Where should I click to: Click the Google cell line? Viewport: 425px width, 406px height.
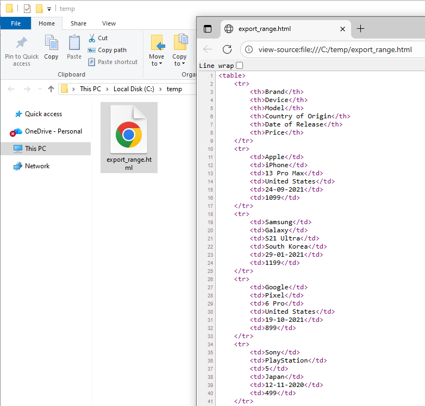pyautogui.click(x=279, y=287)
